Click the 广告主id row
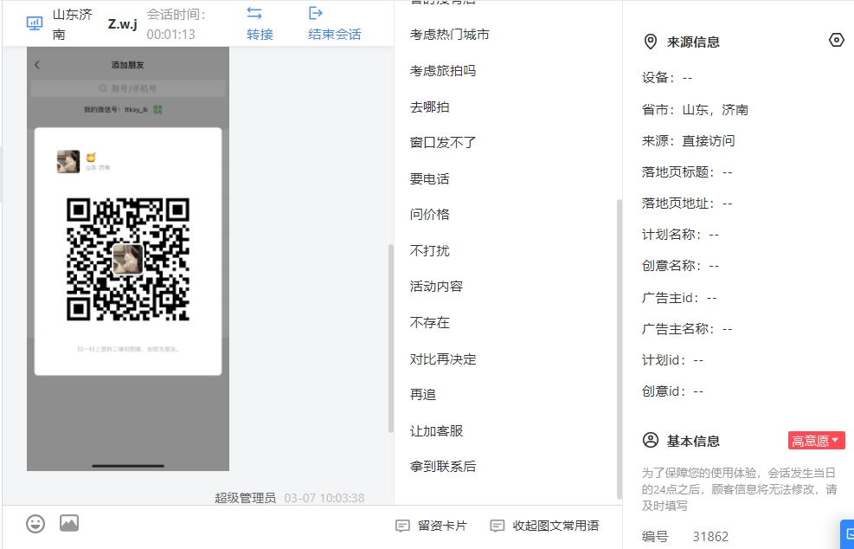This screenshot has height=549, width=854. click(x=679, y=298)
